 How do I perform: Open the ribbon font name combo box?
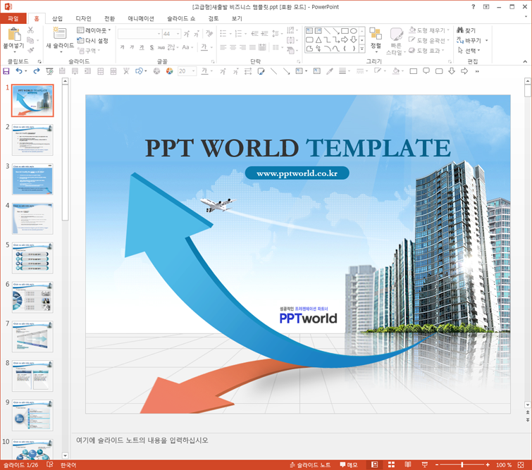tap(140, 34)
